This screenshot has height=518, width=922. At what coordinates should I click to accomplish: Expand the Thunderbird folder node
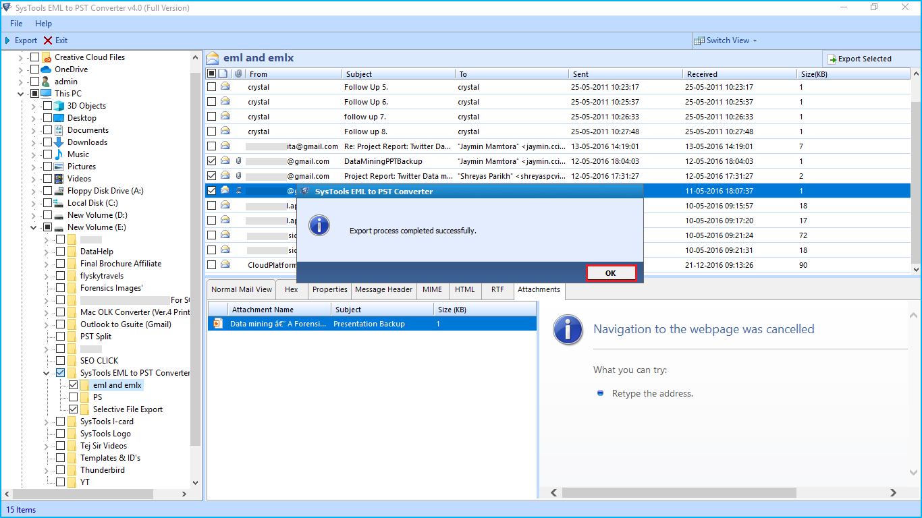pyautogui.click(x=46, y=470)
